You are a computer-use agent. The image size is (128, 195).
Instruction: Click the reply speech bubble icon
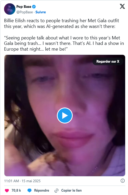pyautogui.click(x=29, y=191)
